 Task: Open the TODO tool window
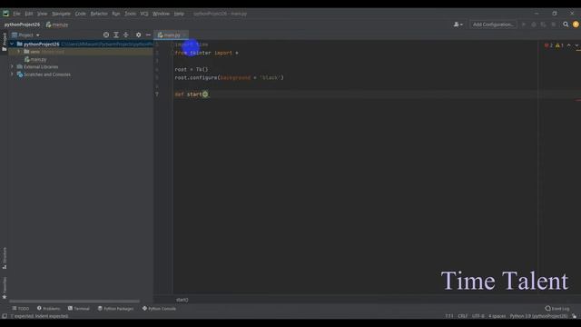point(20,309)
